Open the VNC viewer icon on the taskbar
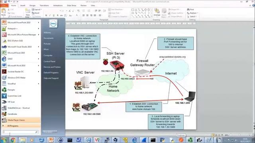 97,140
